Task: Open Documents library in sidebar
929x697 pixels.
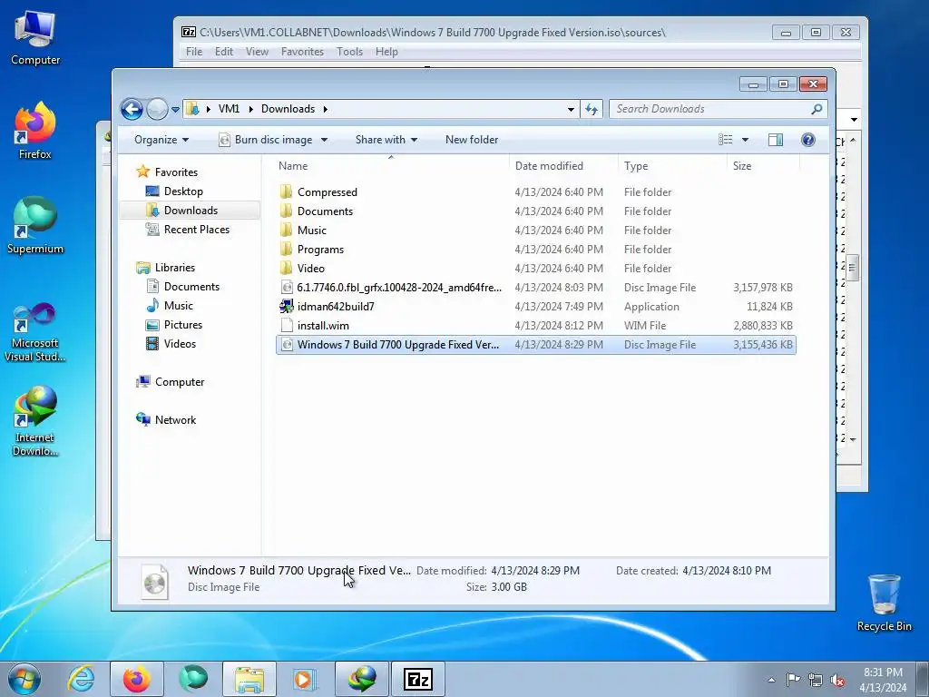Action: click(x=191, y=287)
